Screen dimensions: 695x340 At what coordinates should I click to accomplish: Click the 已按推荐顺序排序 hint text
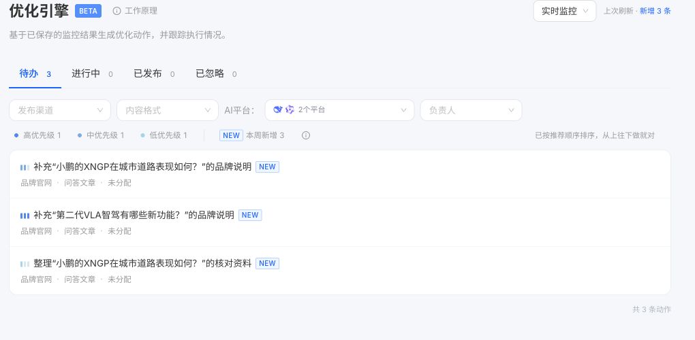coord(595,135)
